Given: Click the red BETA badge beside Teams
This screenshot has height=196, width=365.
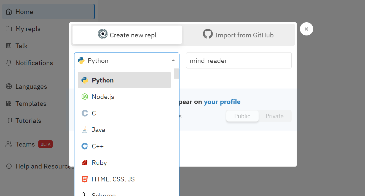Looking at the screenshot, I should [x=45, y=144].
